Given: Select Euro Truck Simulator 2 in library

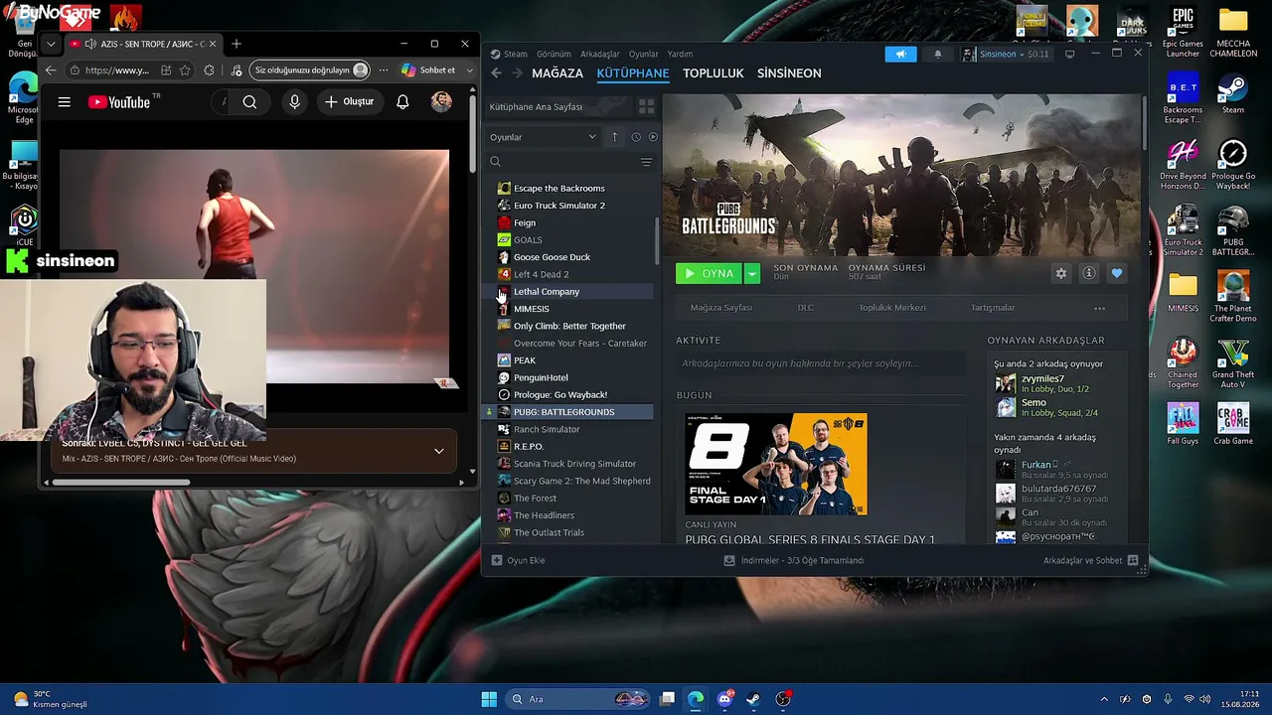Looking at the screenshot, I should [x=573, y=206].
